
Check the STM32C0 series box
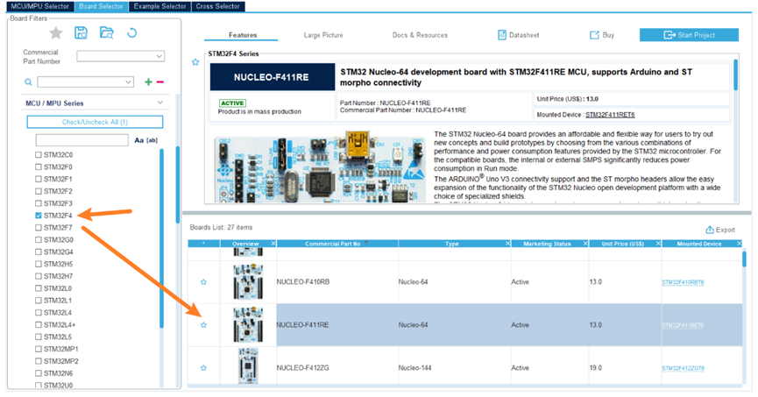click(x=39, y=155)
